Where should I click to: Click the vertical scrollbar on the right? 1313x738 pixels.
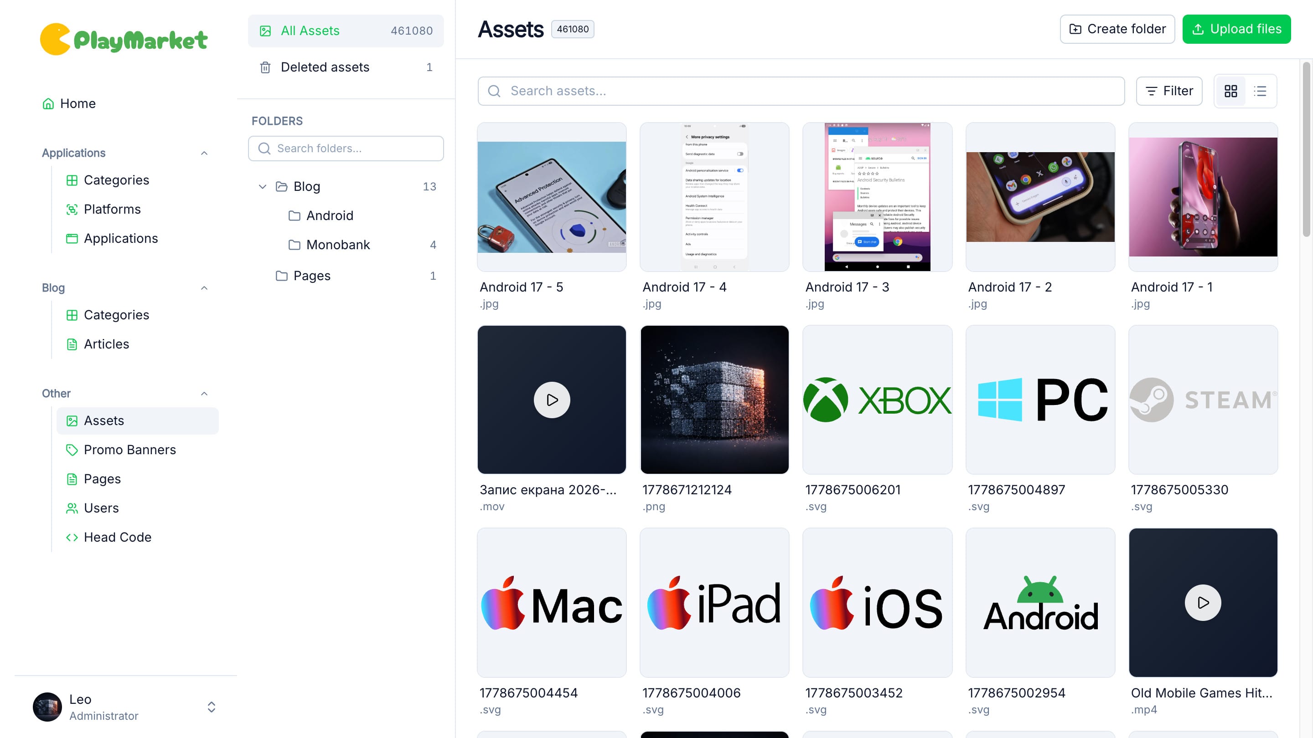[1306, 149]
